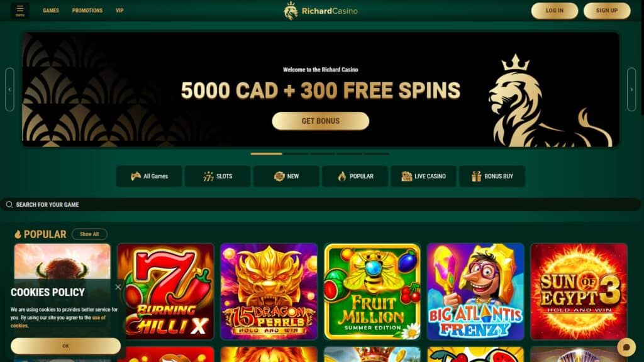Viewport: 644px width, 362px height.
Task: Open the Popular games category with flame icon
Action: (355, 177)
